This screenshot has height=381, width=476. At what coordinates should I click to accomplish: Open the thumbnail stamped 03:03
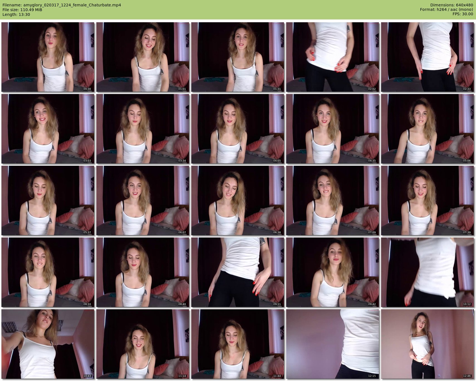coord(48,129)
